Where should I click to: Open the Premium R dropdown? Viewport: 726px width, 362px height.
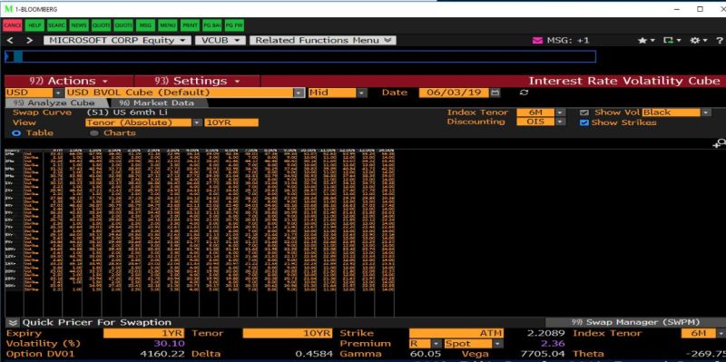click(x=436, y=344)
